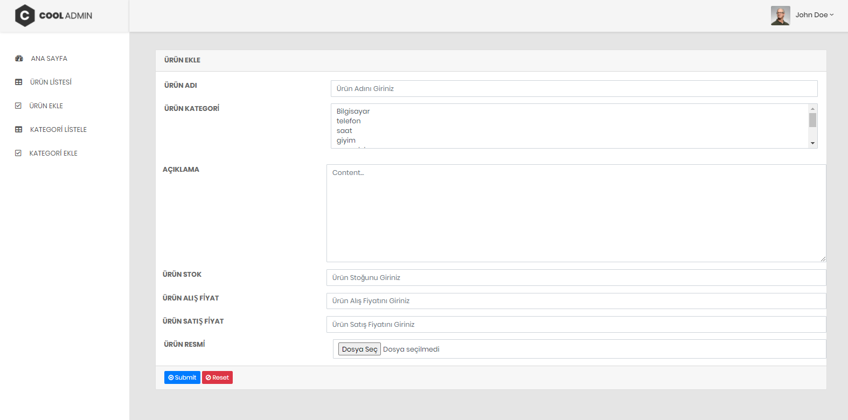Go to Ana Sayfa in the sidebar
This screenshot has width=848, height=420.
(x=49, y=59)
